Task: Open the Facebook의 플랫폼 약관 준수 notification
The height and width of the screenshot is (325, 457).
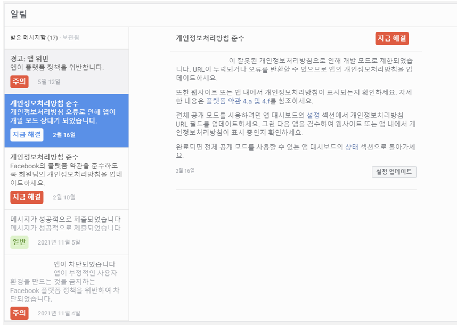Action: click(x=67, y=178)
